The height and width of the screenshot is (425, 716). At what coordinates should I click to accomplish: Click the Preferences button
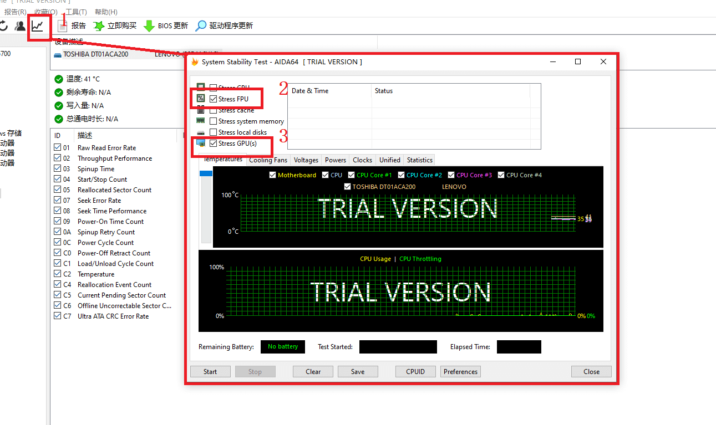460,372
